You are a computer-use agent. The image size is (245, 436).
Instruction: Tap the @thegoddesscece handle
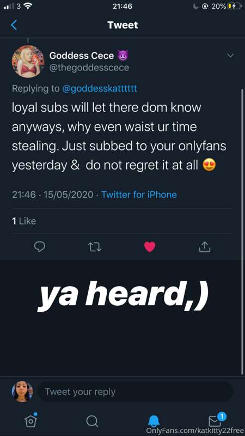point(89,68)
